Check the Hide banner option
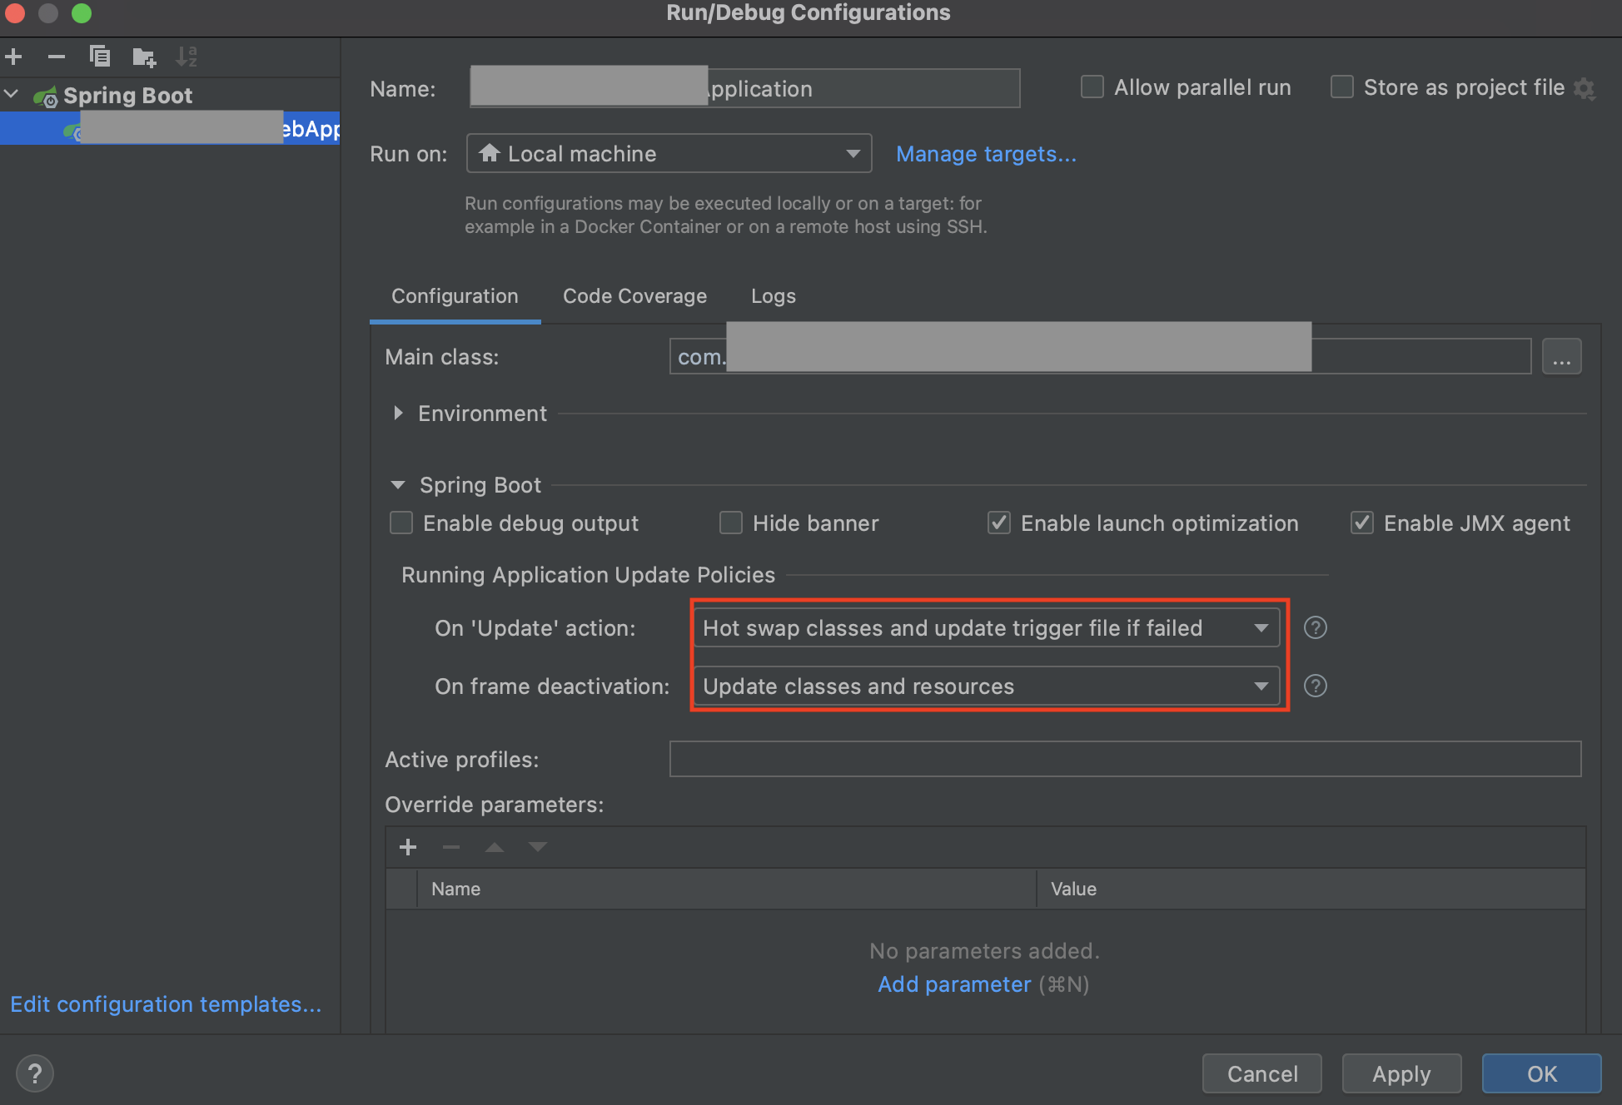The width and height of the screenshot is (1622, 1105). pos(731,523)
